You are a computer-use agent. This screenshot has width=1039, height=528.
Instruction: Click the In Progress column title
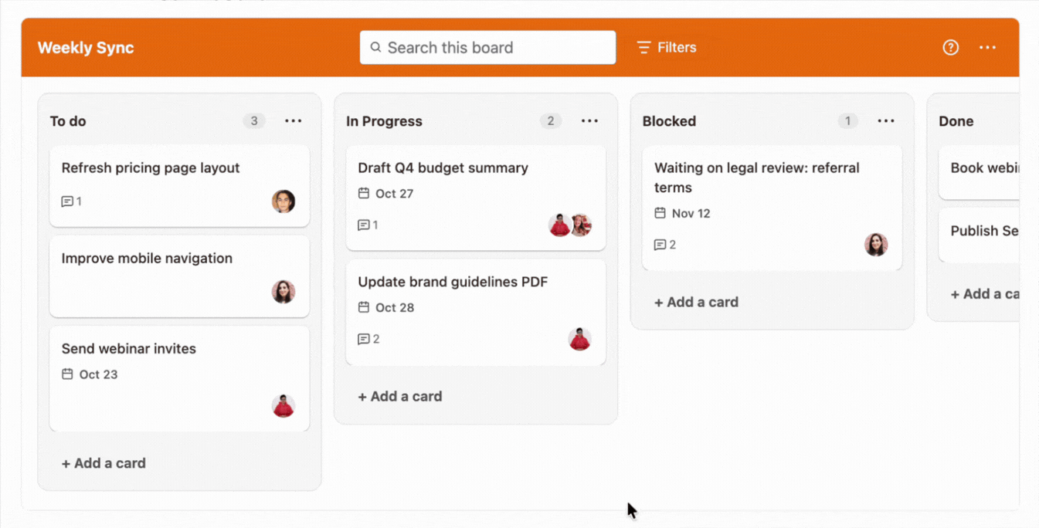click(x=384, y=121)
